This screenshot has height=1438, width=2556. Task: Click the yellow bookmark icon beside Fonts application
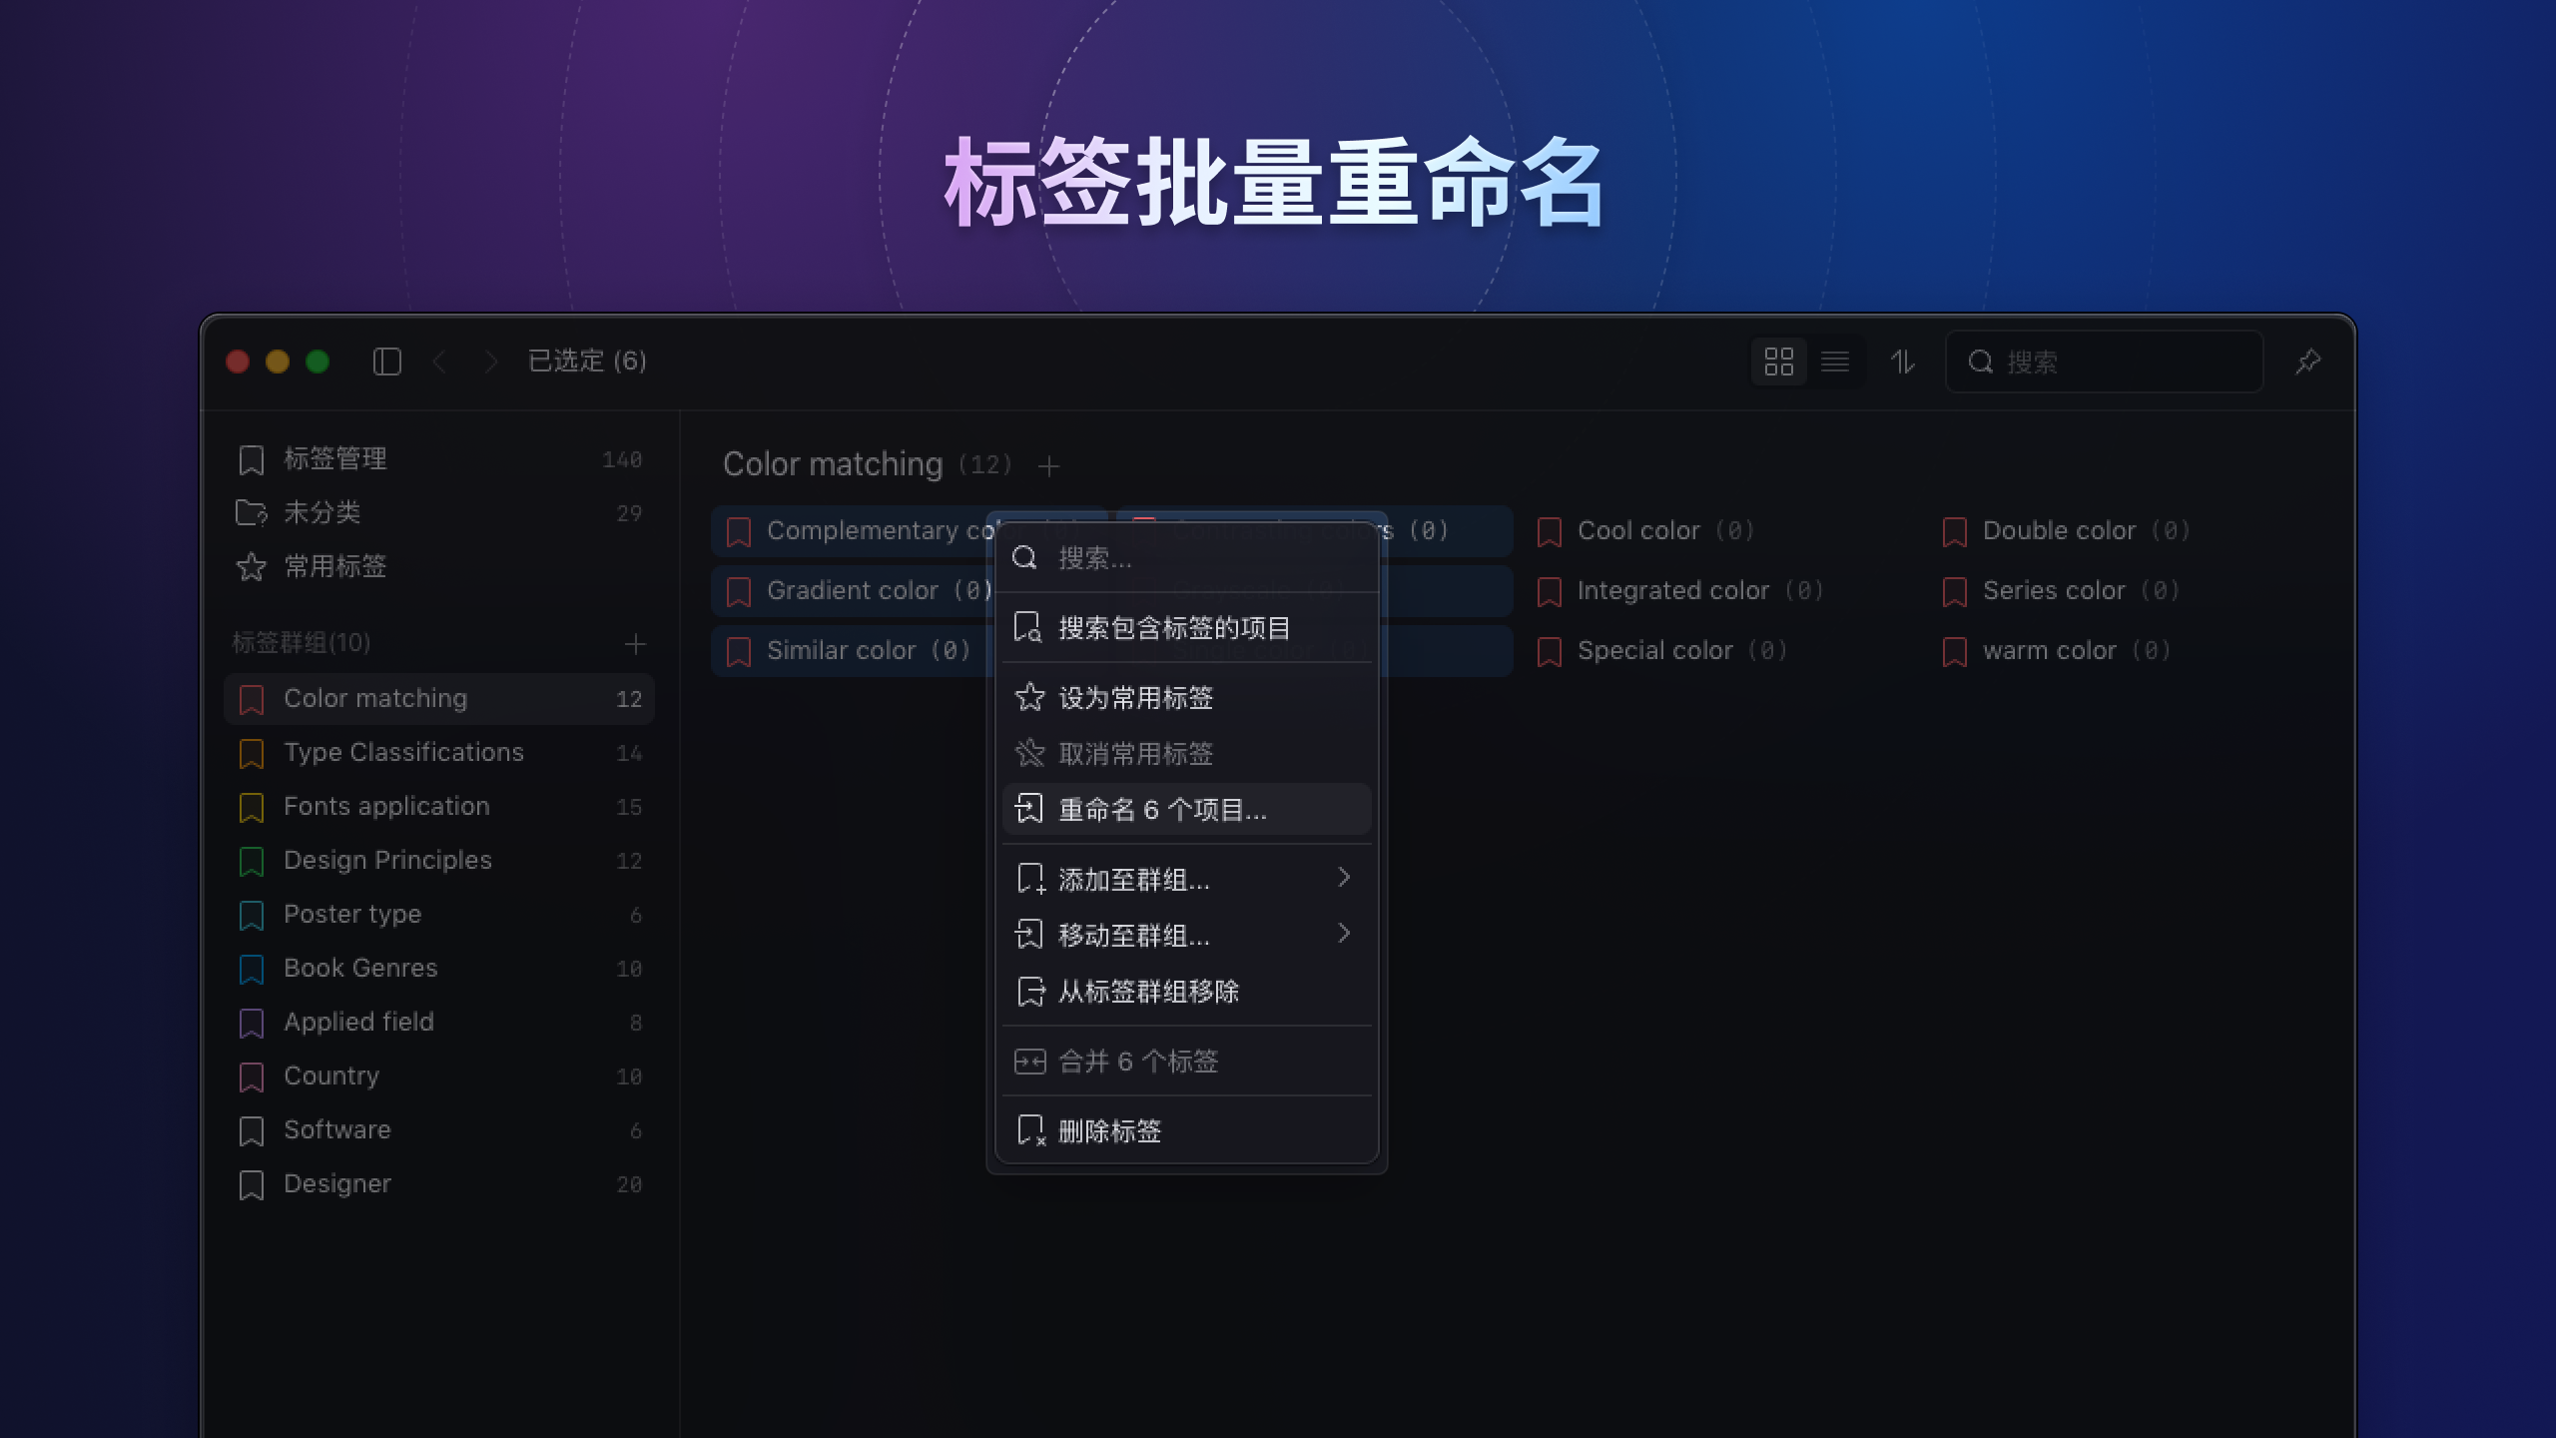[253, 806]
